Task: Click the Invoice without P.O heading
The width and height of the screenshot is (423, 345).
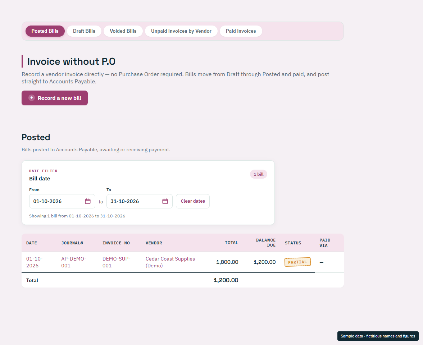Action: (71, 61)
